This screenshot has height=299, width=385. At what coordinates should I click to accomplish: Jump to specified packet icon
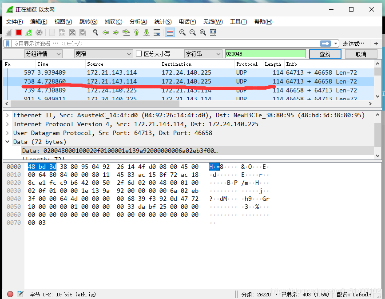pos(126,32)
